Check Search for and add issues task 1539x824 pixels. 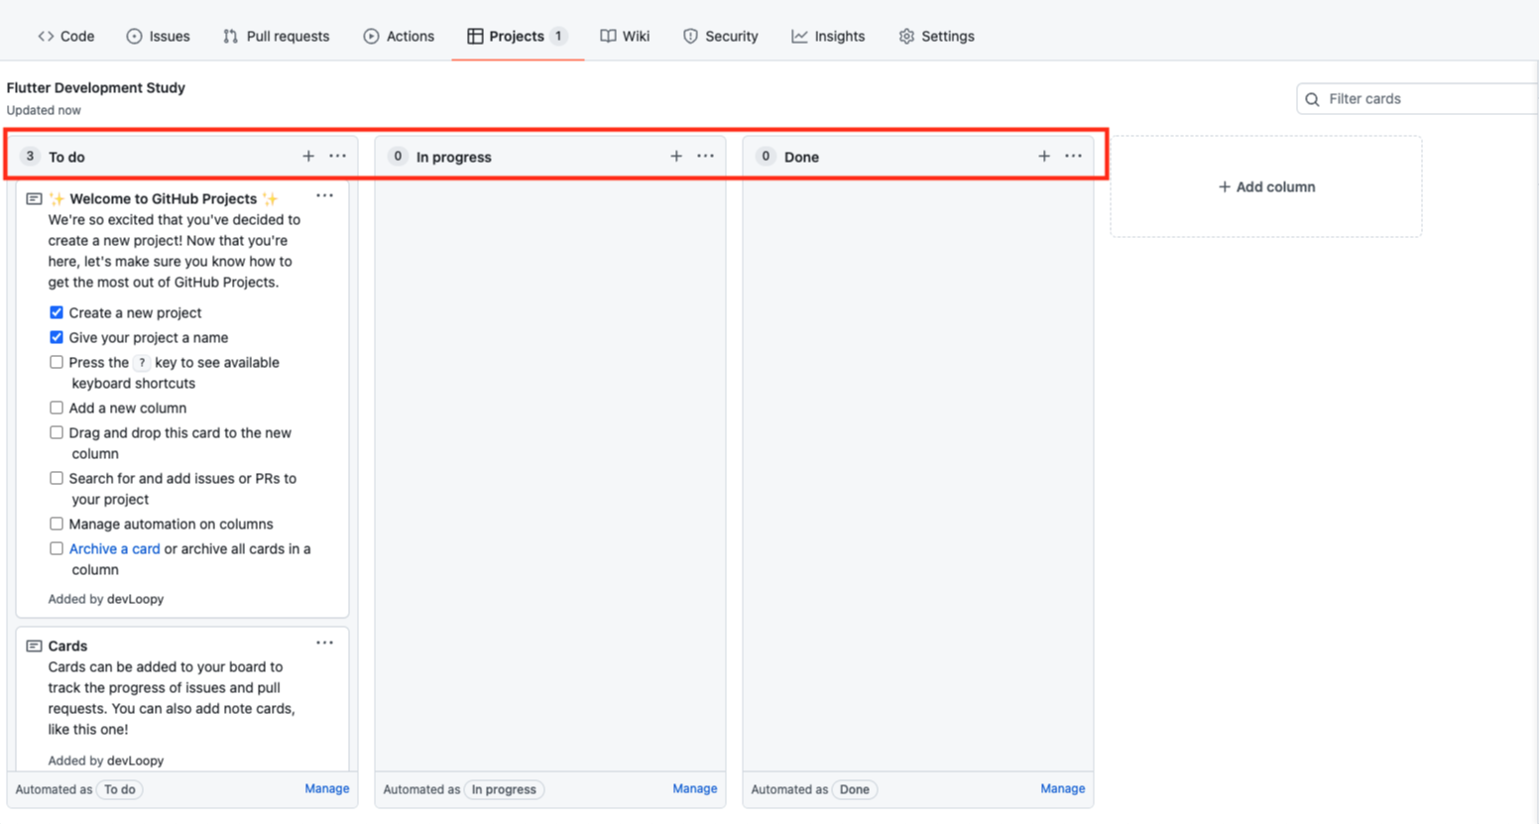tap(57, 478)
